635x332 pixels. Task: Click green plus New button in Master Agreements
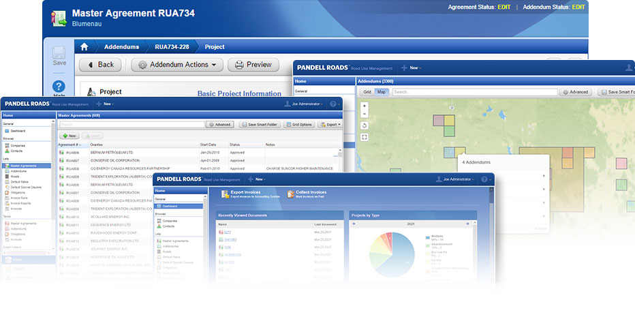click(x=69, y=136)
